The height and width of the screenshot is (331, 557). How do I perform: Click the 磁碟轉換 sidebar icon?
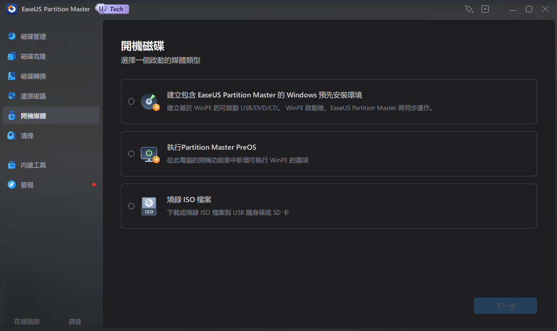click(x=12, y=76)
